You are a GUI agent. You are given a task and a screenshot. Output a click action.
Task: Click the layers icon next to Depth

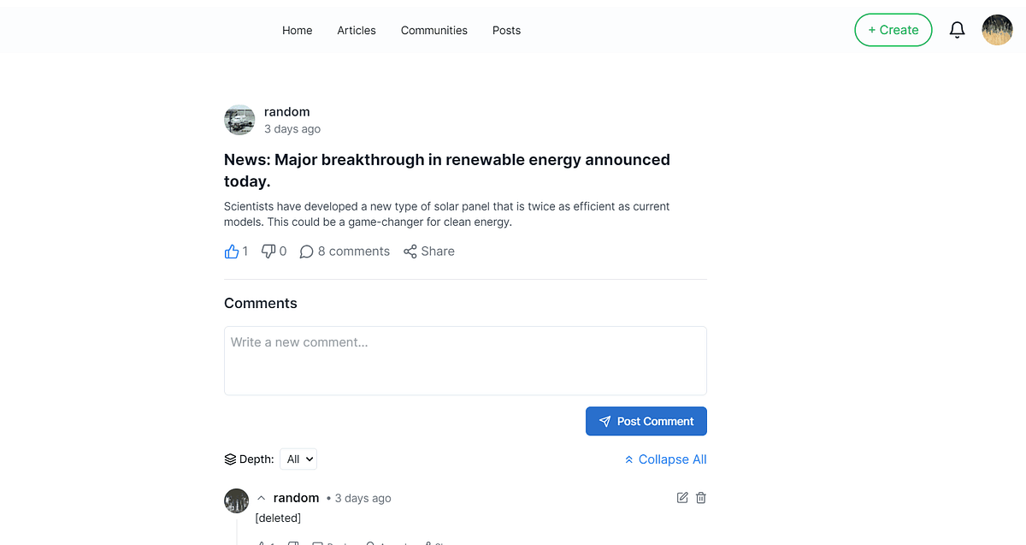click(228, 459)
